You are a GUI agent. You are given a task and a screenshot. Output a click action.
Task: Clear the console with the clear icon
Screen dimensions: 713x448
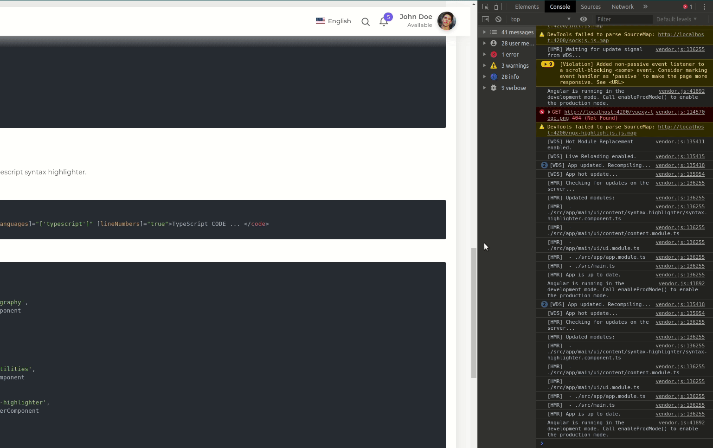coord(498,19)
